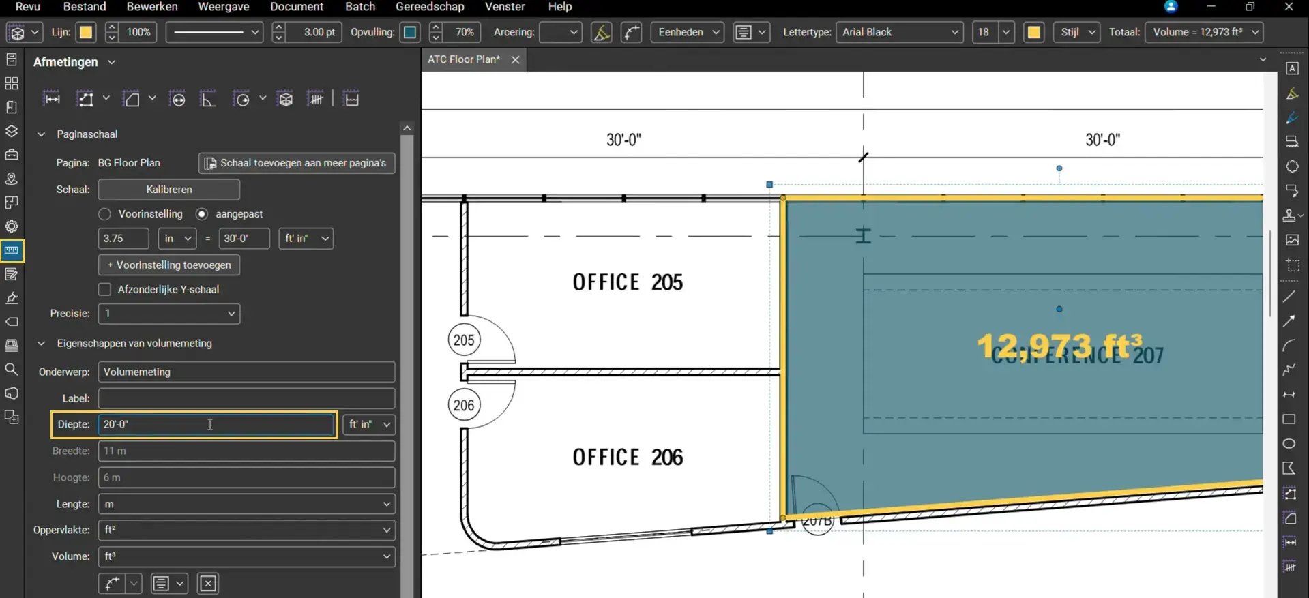The width and height of the screenshot is (1309, 598).
Task: Open the Help menu
Action: pos(560,7)
